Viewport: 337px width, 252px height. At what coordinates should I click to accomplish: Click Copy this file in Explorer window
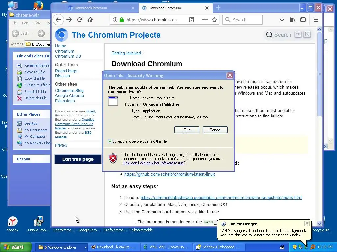click(34, 78)
